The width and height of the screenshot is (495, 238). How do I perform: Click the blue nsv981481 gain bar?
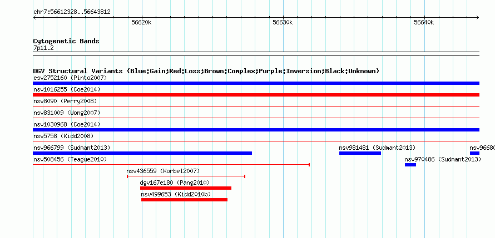[x=360, y=153]
